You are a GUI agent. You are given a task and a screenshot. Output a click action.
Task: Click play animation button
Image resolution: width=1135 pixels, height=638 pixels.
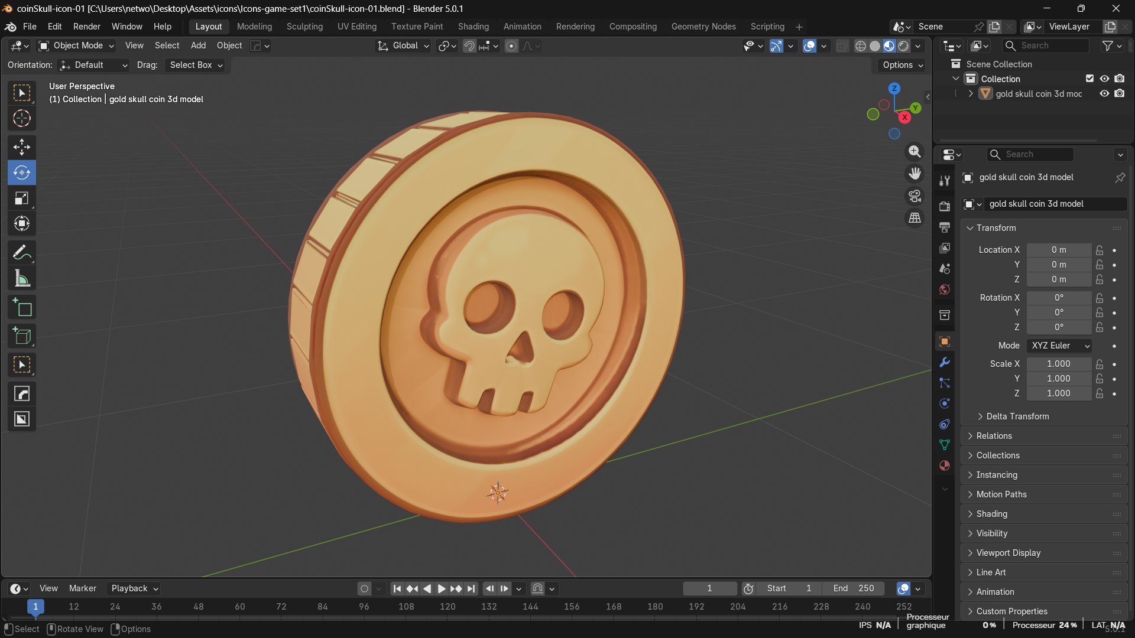(441, 588)
